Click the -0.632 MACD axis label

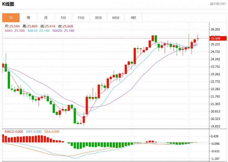coord(215,151)
